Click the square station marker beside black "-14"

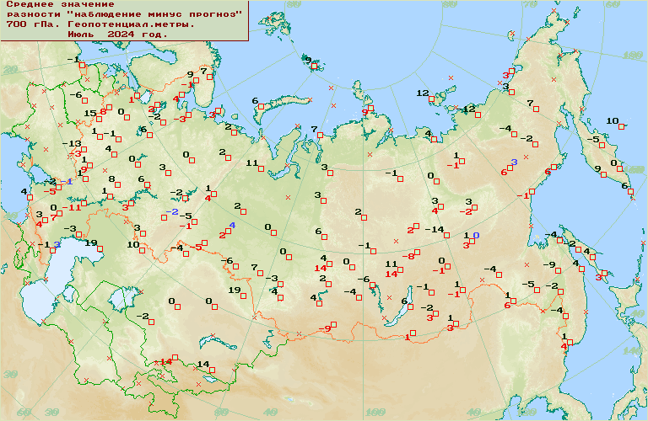click(x=446, y=236)
